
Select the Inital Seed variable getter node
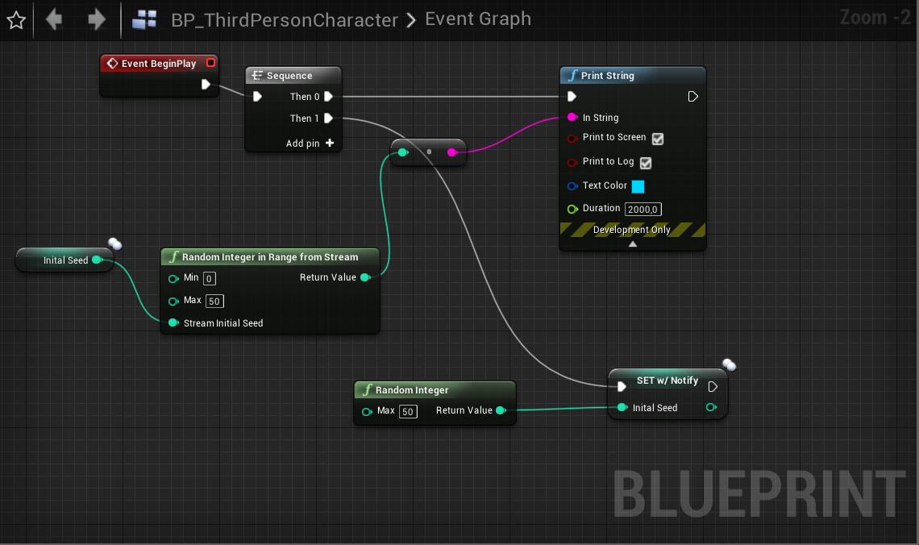[65, 260]
